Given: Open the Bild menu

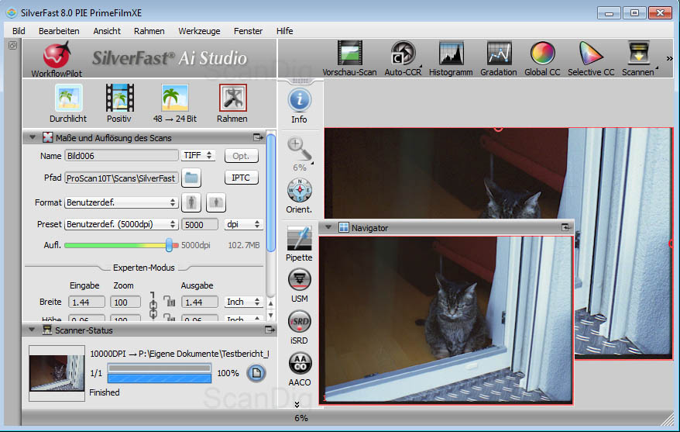Looking at the screenshot, I should 19,31.
